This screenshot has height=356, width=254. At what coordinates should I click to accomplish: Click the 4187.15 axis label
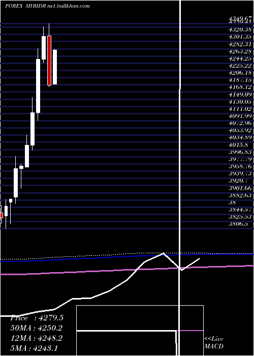pos(240,80)
